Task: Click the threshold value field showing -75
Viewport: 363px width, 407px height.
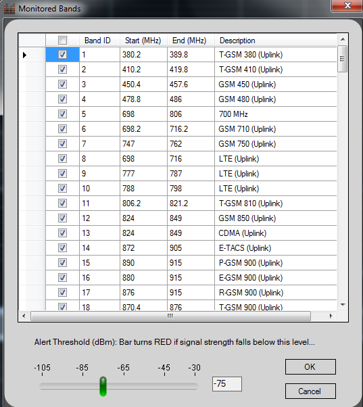Action: [227, 383]
